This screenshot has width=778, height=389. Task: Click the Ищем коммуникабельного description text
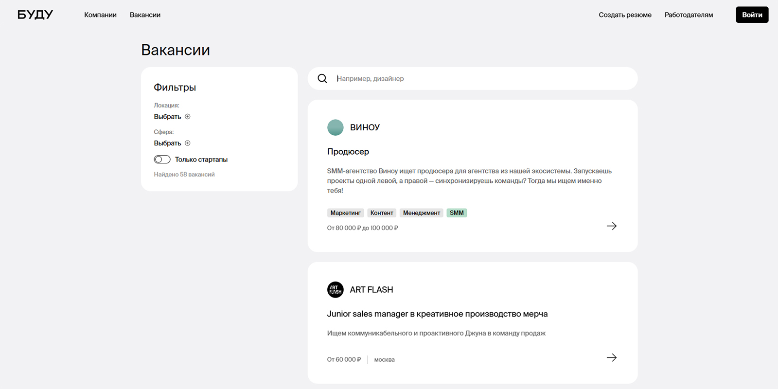[436, 333]
